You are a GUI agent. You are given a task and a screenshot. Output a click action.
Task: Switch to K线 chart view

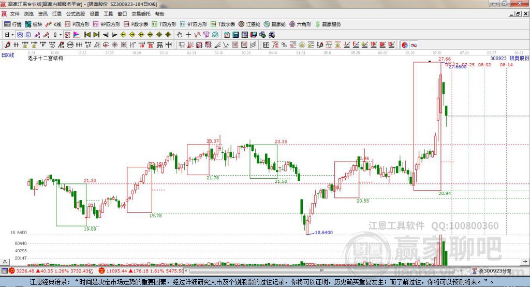(x=53, y=24)
